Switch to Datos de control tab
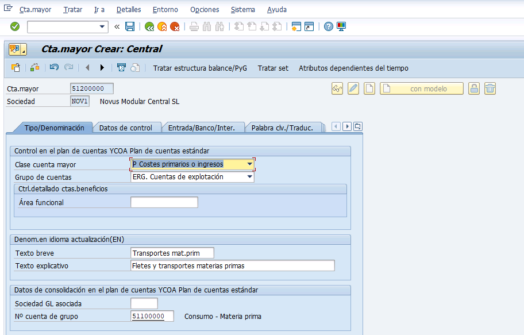524x335 pixels. (126, 128)
